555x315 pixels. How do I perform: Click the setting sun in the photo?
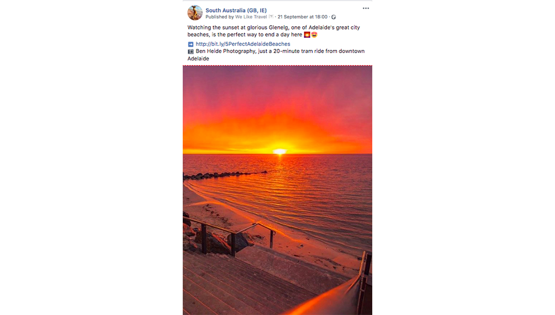click(x=280, y=151)
